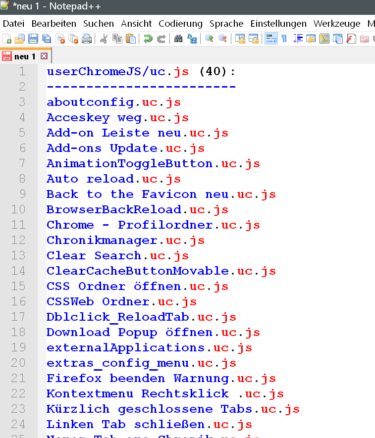Click the line 'aboutconfig.uc.js'
The image size is (375, 438).
[113, 102]
